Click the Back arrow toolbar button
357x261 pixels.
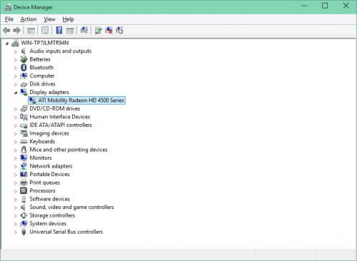(6, 31)
